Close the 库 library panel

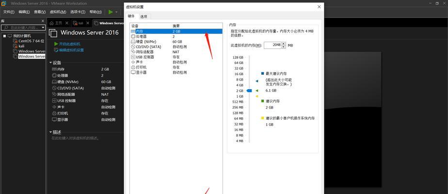coord(43,21)
